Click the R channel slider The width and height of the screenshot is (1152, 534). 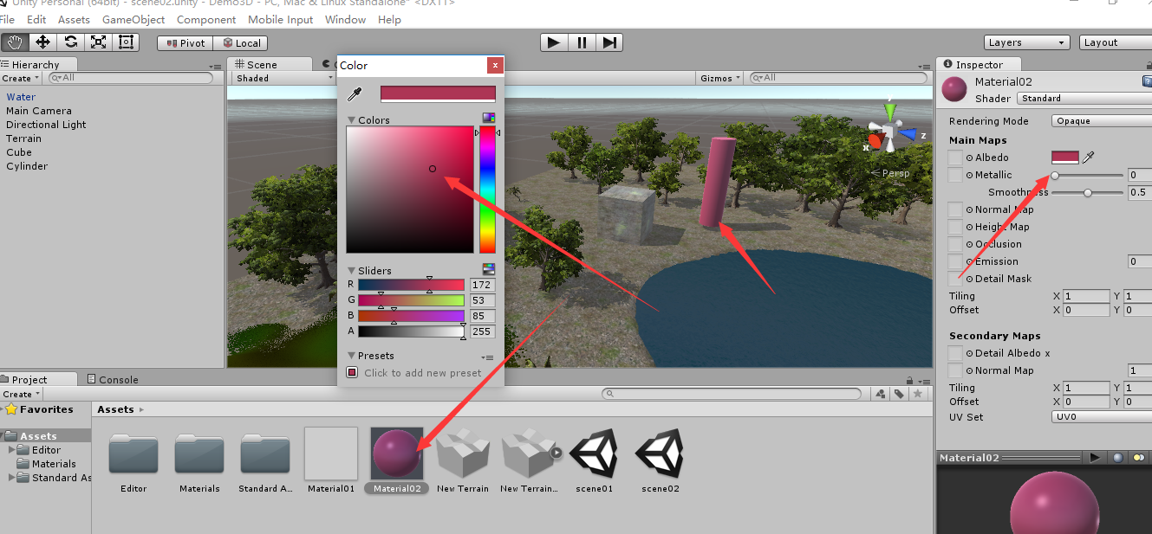(412, 285)
